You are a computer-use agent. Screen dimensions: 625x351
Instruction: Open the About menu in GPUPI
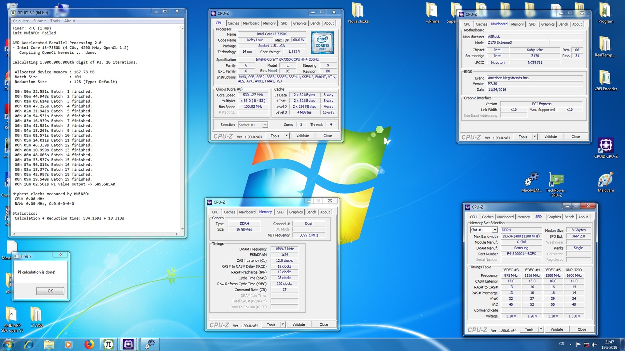coord(70,21)
